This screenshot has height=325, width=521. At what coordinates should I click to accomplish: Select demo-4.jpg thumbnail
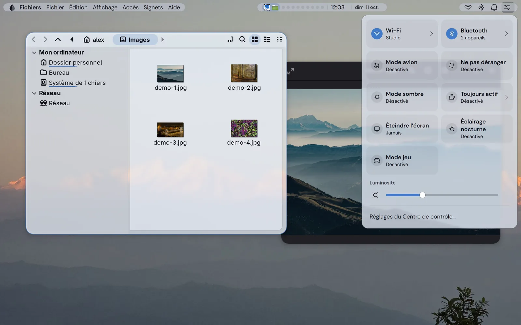click(x=244, y=128)
